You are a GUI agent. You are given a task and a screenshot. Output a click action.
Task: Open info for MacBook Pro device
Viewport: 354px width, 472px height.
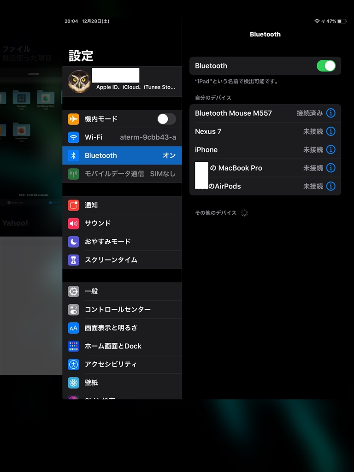tap(331, 168)
